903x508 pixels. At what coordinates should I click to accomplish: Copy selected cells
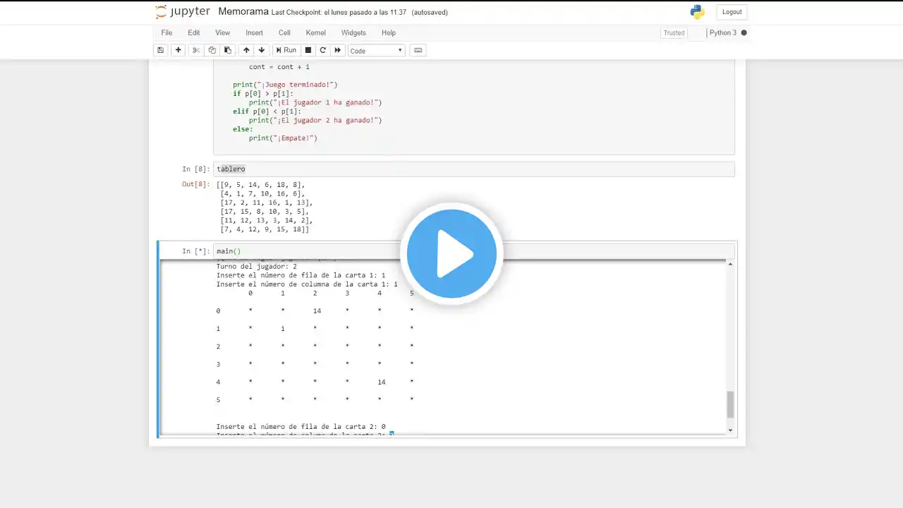(x=212, y=50)
